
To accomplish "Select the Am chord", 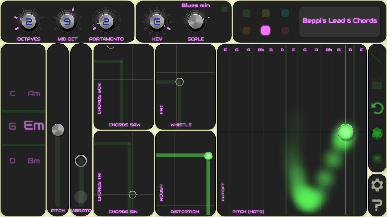I will click(34, 94).
